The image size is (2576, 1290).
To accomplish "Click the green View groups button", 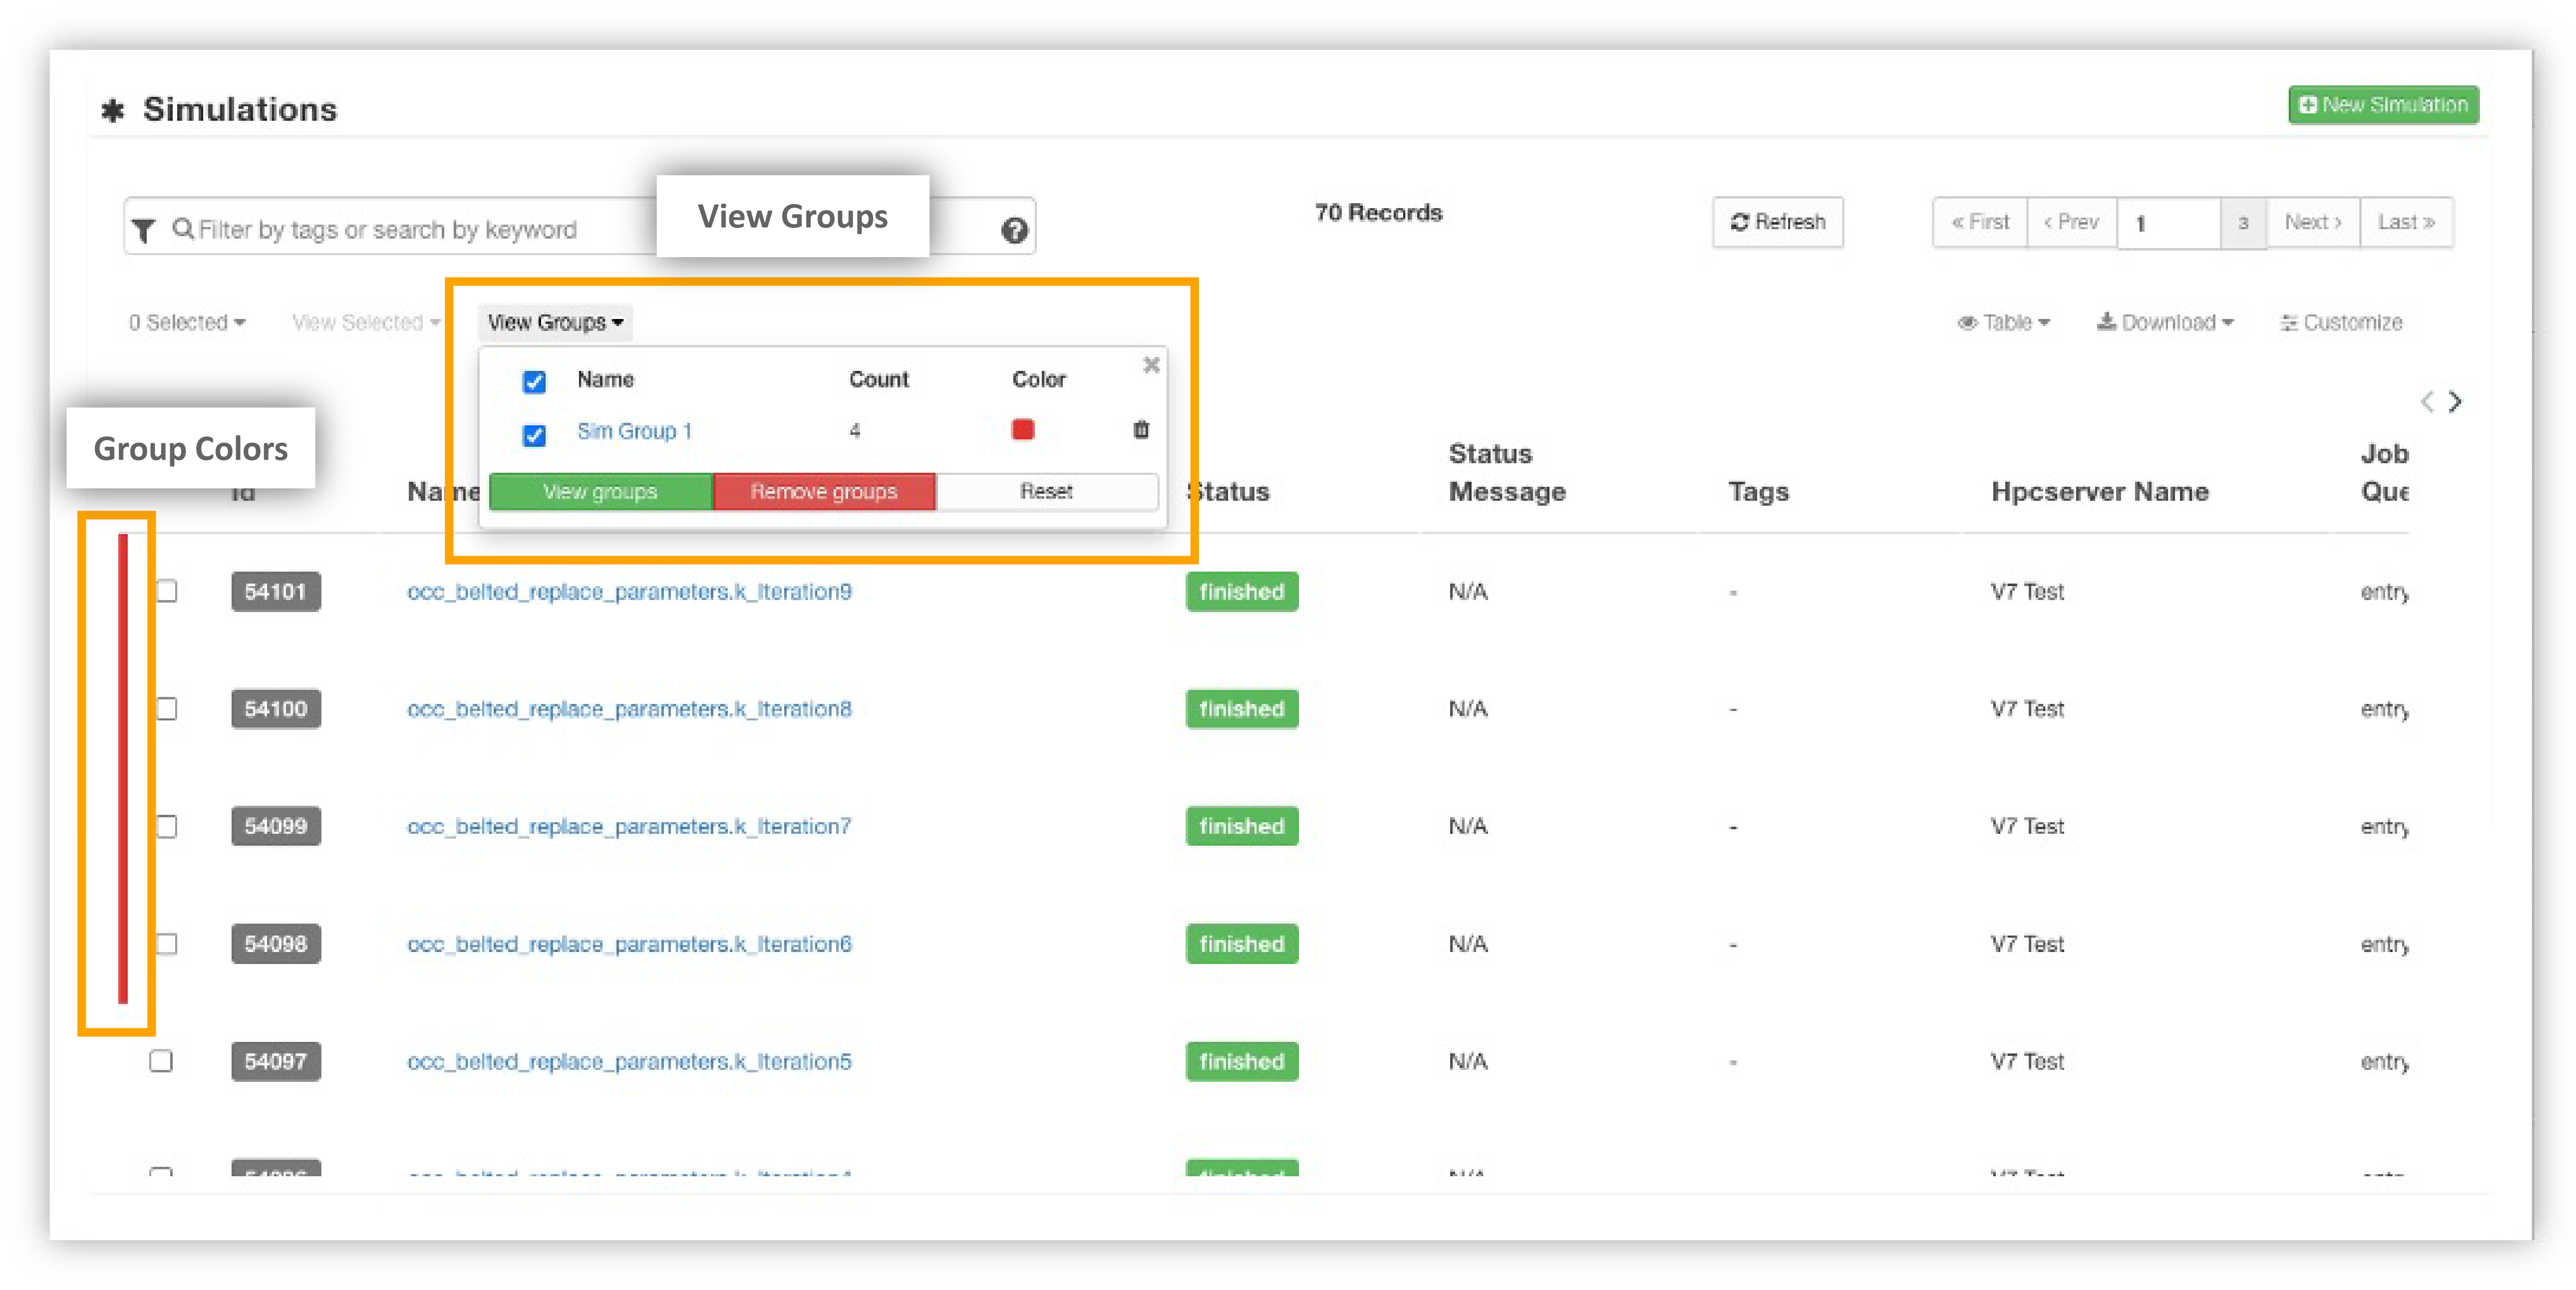I will tap(600, 492).
